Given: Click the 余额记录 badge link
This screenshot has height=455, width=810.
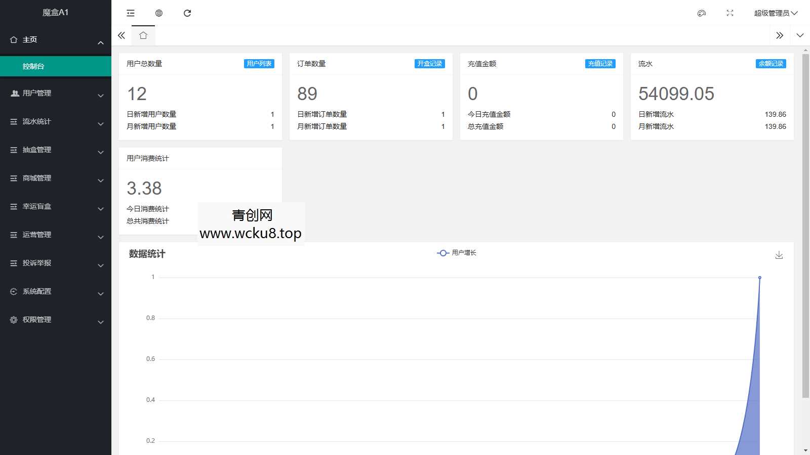Looking at the screenshot, I should pos(771,64).
